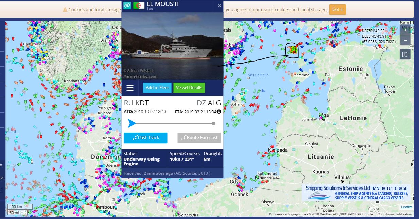Open the cookies and local storage policy link

click(290, 9)
